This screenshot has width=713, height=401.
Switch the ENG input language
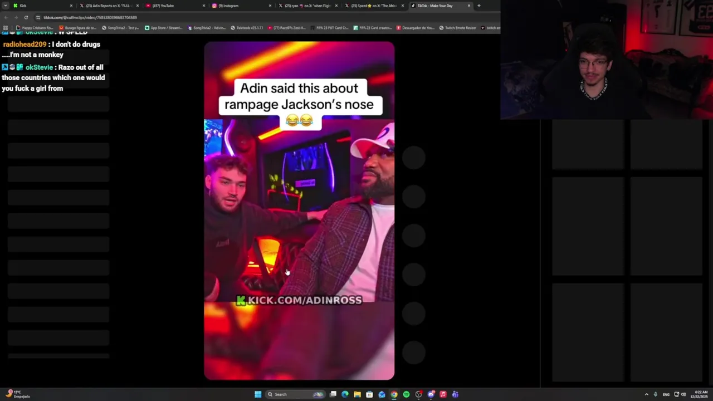(666, 394)
